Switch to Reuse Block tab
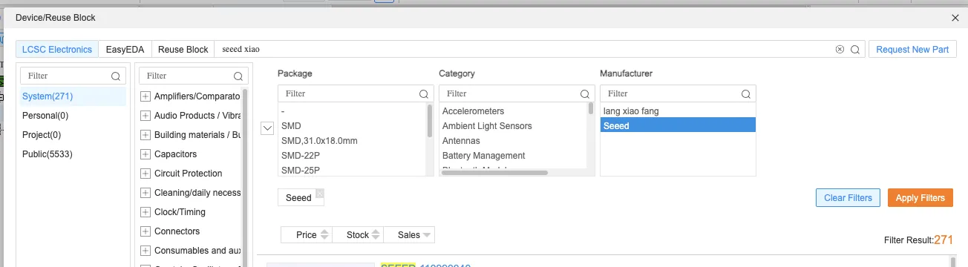Viewport: 968px width, 267px height. [x=183, y=50]
